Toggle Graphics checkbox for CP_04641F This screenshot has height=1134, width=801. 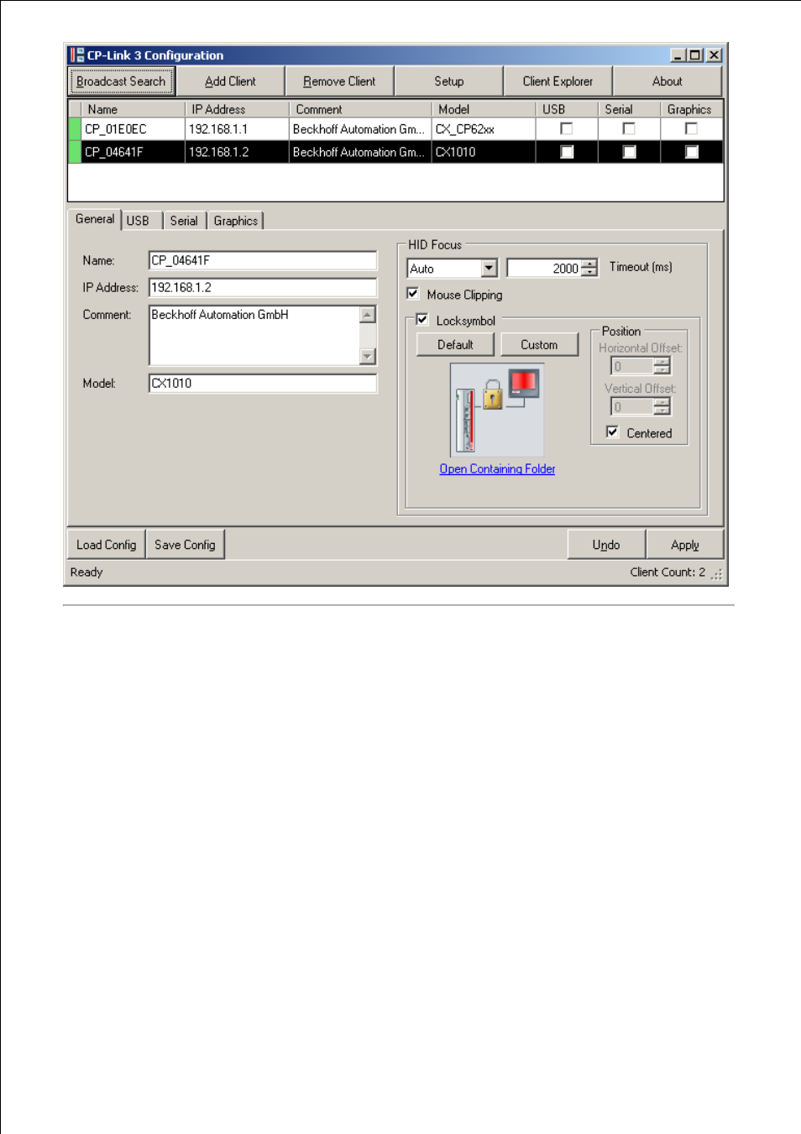692,152
